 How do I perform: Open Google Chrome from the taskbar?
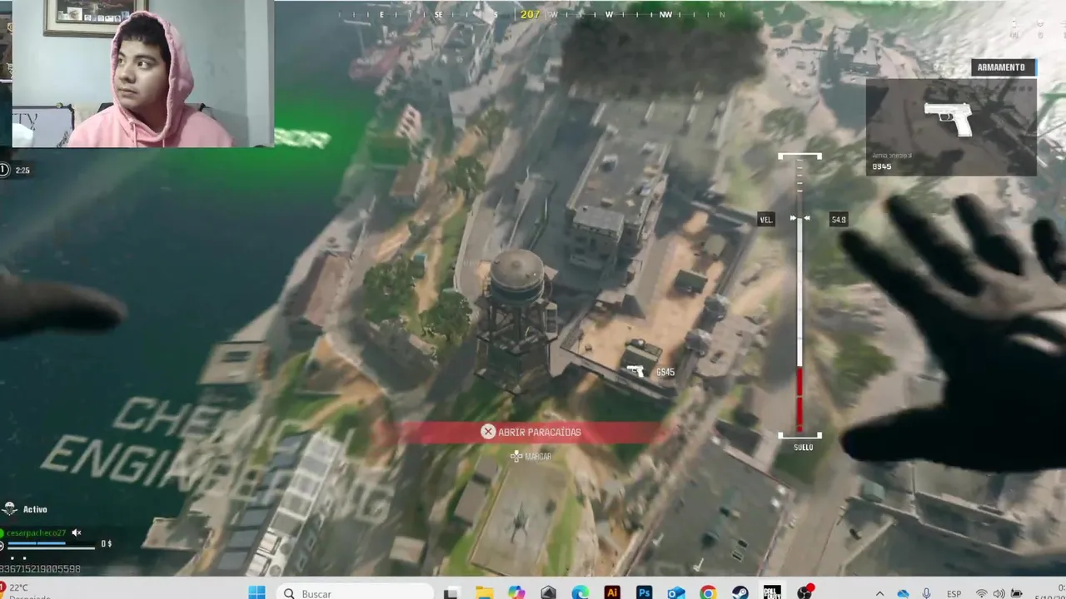708,592
